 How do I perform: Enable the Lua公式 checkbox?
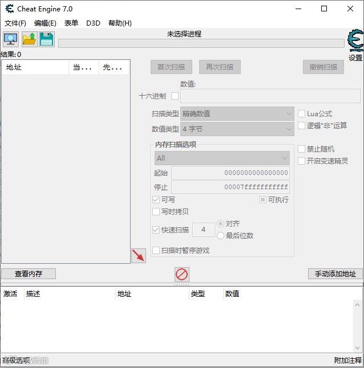coord(301,113)
